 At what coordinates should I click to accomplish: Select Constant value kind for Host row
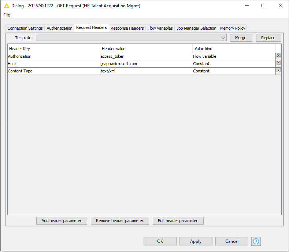[234, 64]
